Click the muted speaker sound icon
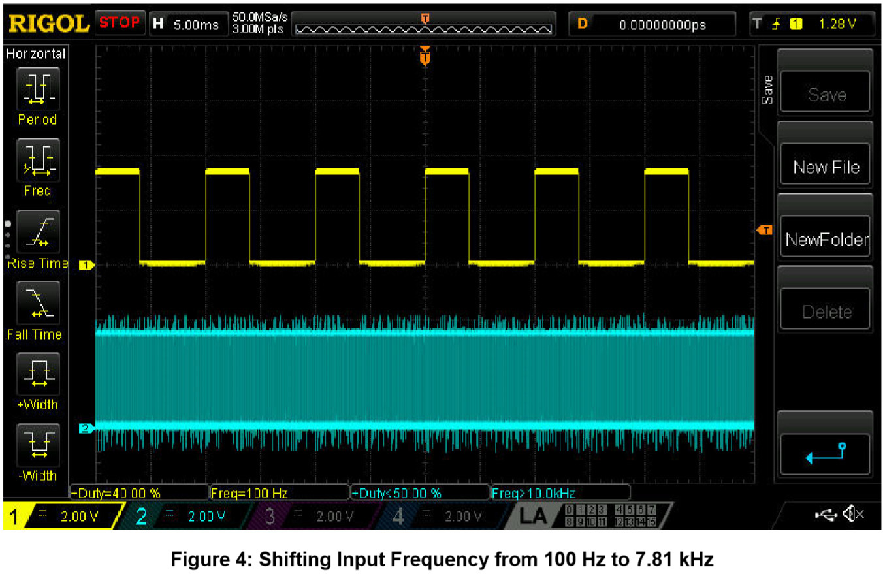The height and width of the screenshot is (574, 885). (853, 515)
